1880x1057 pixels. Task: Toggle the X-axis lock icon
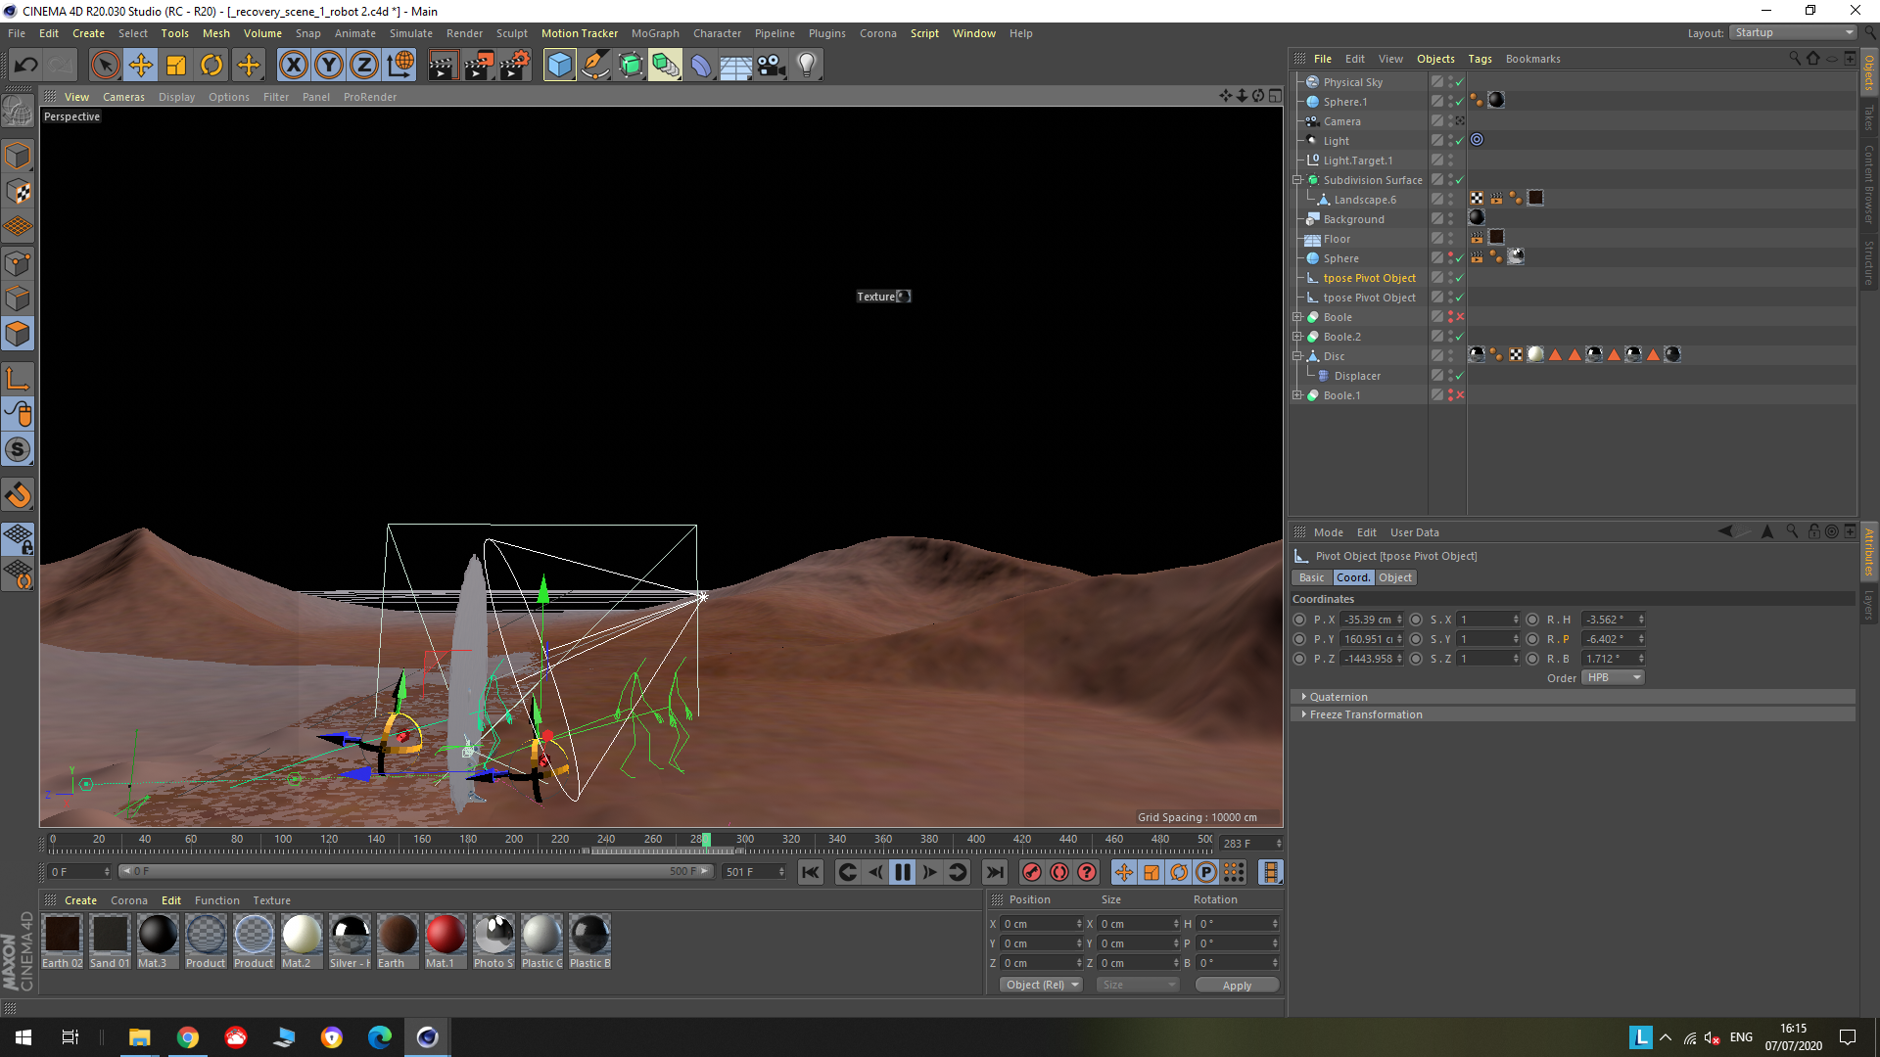[292, 66]
